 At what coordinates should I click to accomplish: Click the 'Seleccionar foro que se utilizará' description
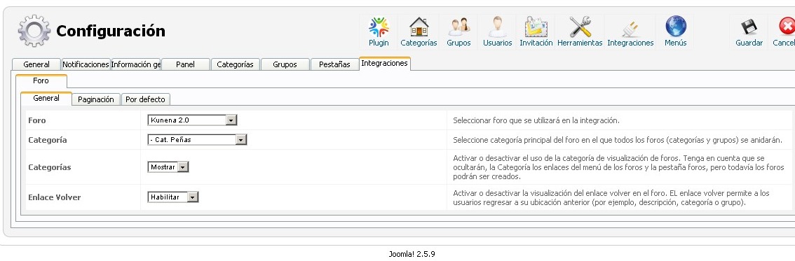(536, 120)
